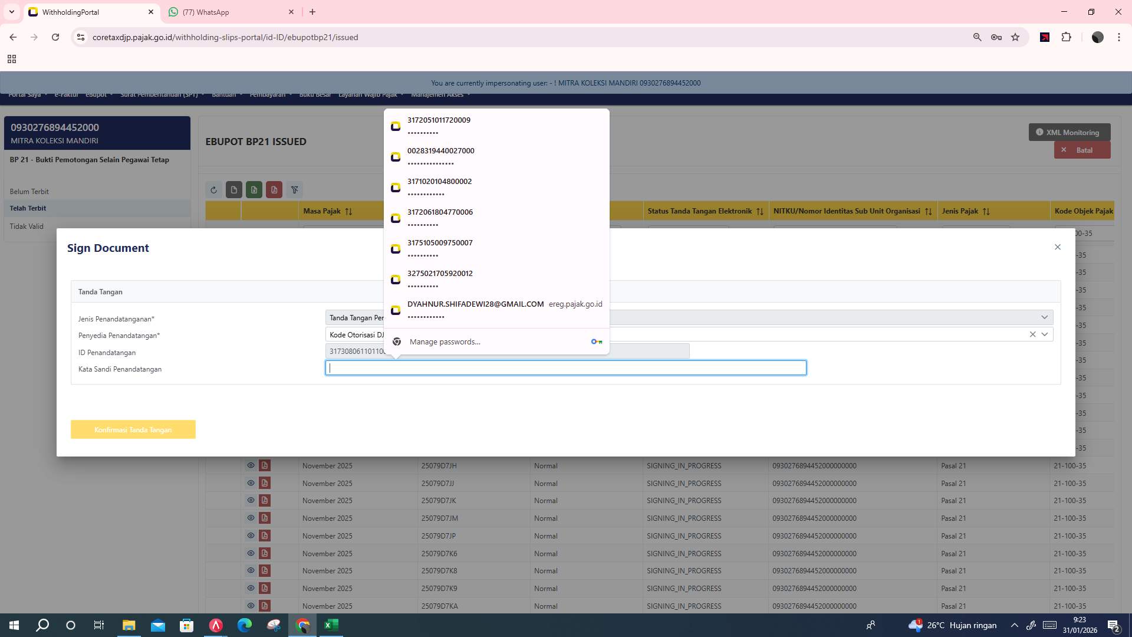Image resolution: width=1132 pixels, height=637 pixels.
Task: Switch to the Belum Terbit tab
Action: pos(28,191)
